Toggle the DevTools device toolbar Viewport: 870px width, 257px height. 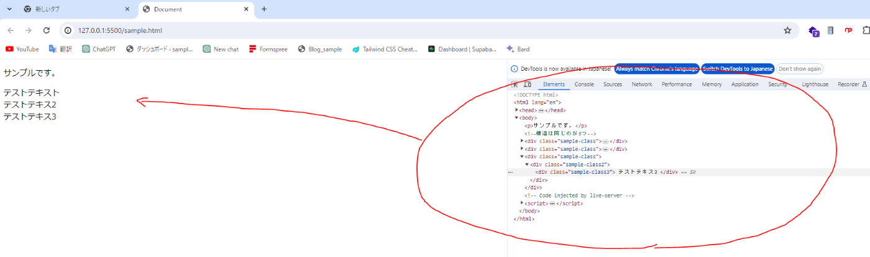point(527,84)
